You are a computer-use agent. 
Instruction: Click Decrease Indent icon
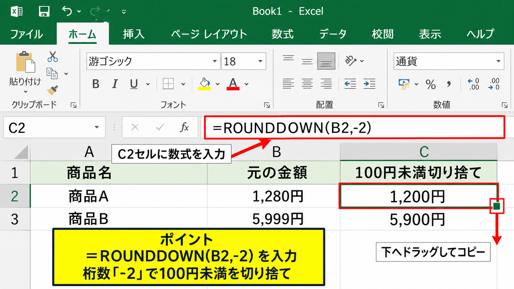350,84
